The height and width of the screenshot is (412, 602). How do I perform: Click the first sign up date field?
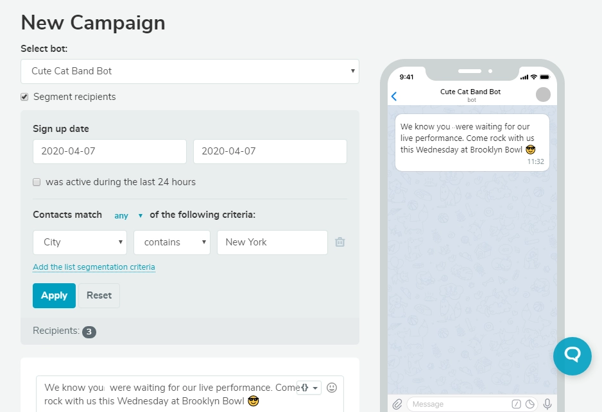tap(109, 151)
